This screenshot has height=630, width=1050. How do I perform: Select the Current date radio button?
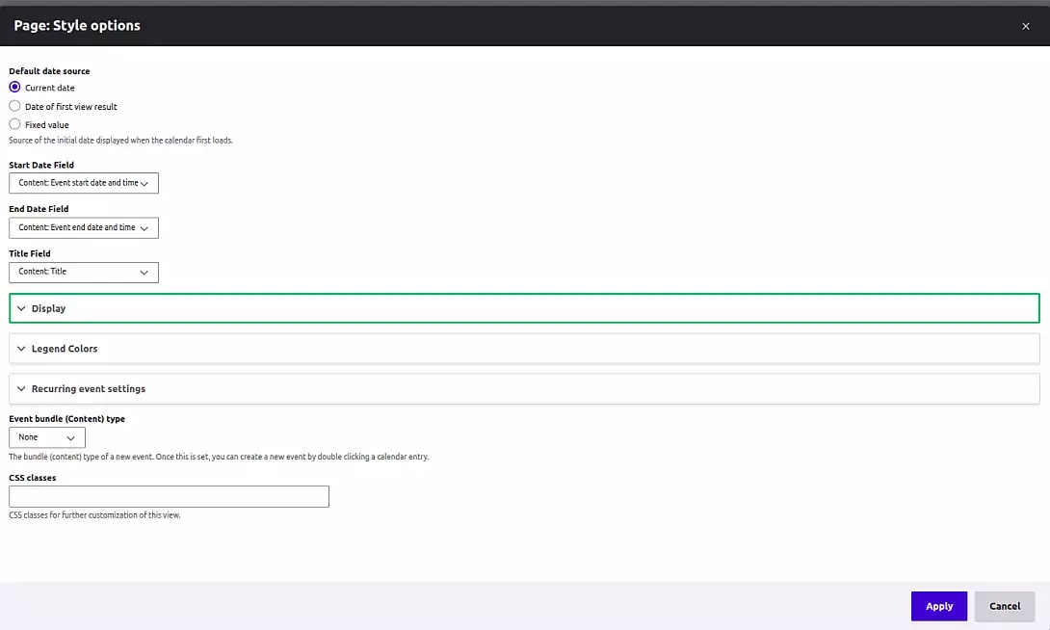[x=14, y=88]
